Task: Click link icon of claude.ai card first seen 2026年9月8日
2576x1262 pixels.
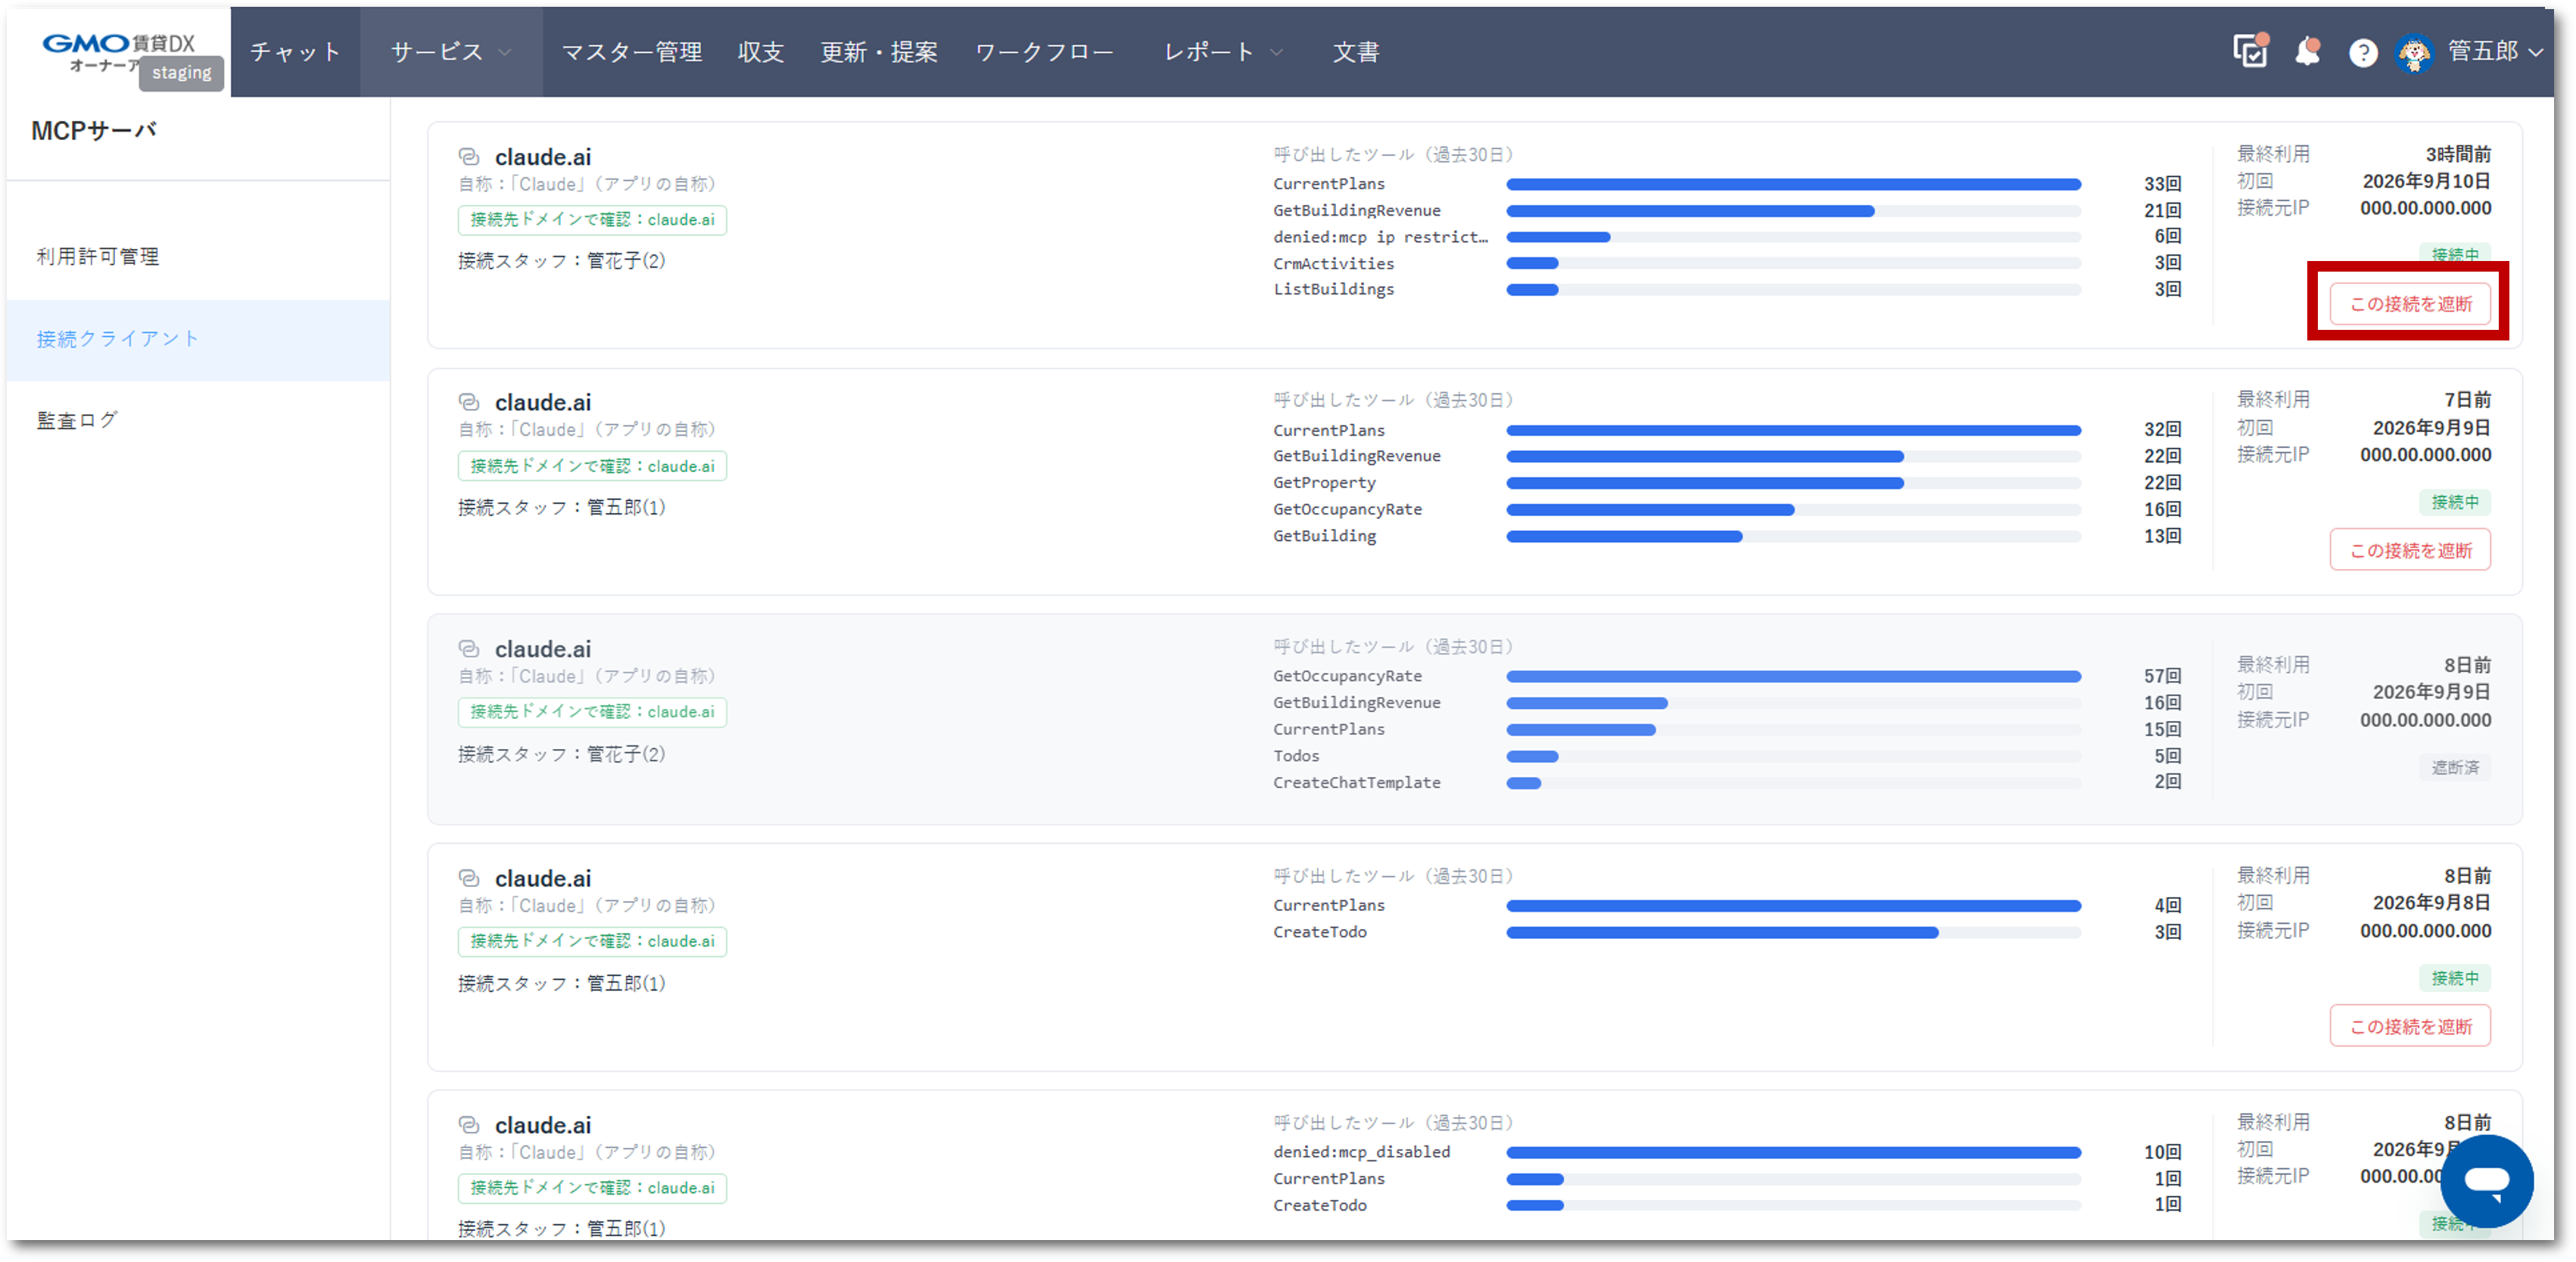Action: coord(468,878)
